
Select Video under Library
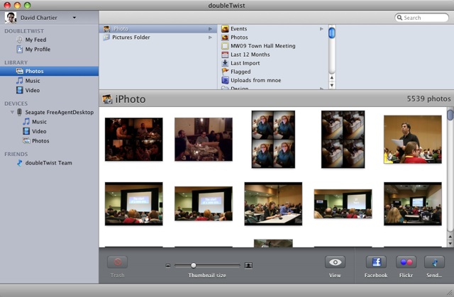(33, 90)
